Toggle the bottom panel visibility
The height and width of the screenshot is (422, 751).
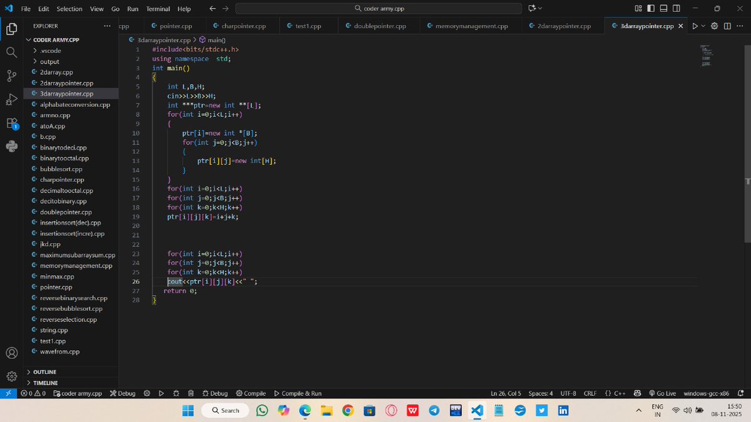[x=665, y=9]
